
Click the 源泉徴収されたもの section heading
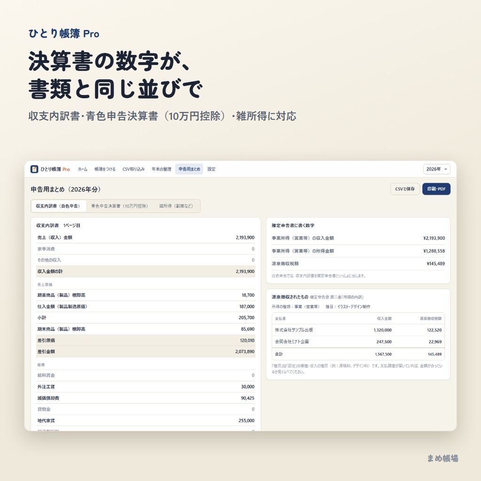pos(290,297)
